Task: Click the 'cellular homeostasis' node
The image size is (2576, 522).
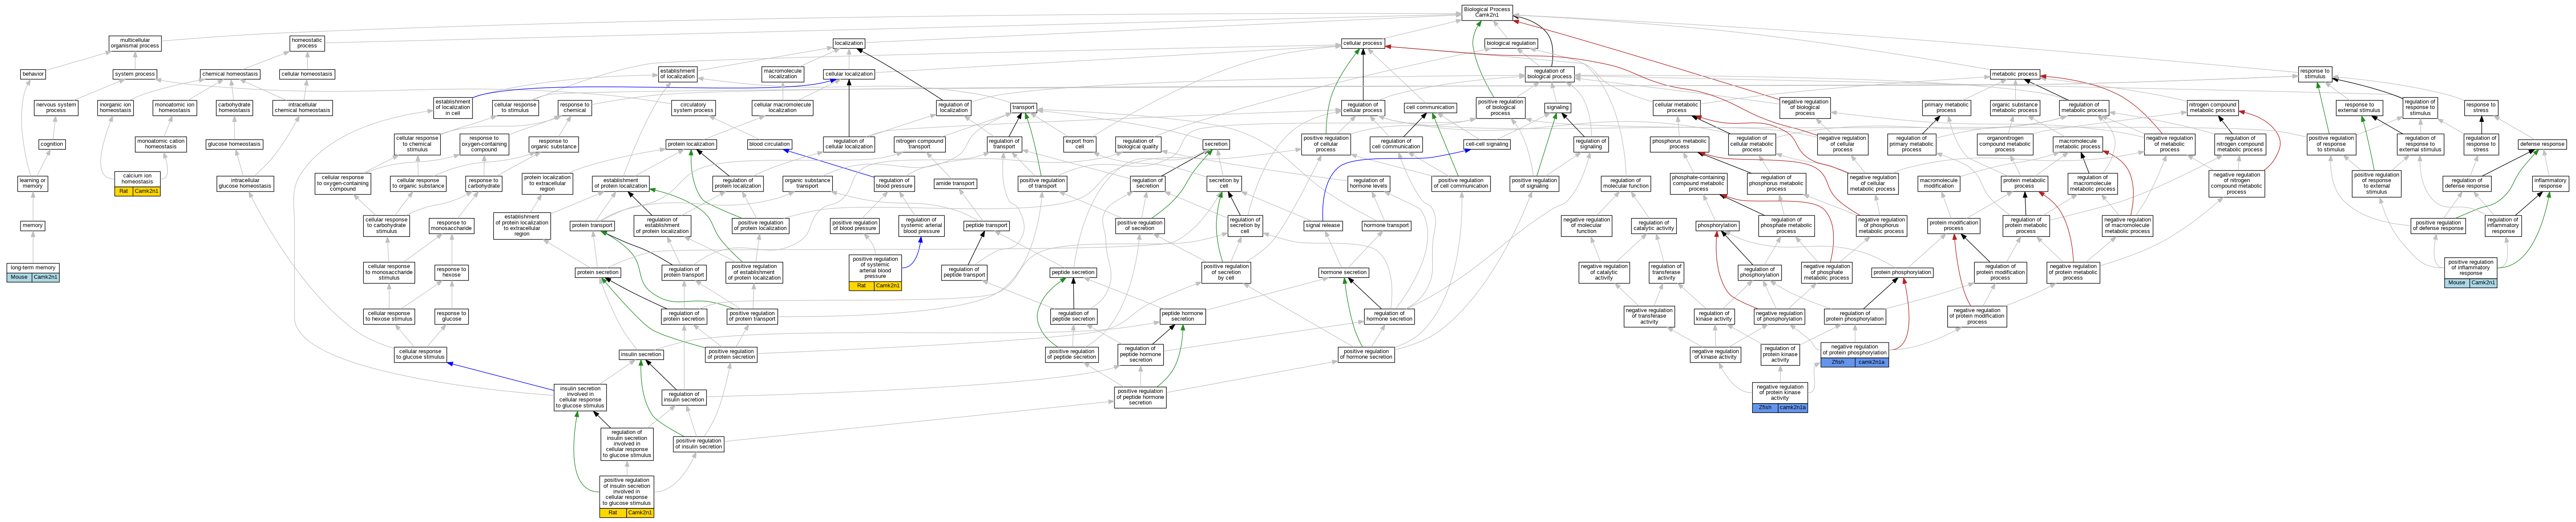Action: 307,74
